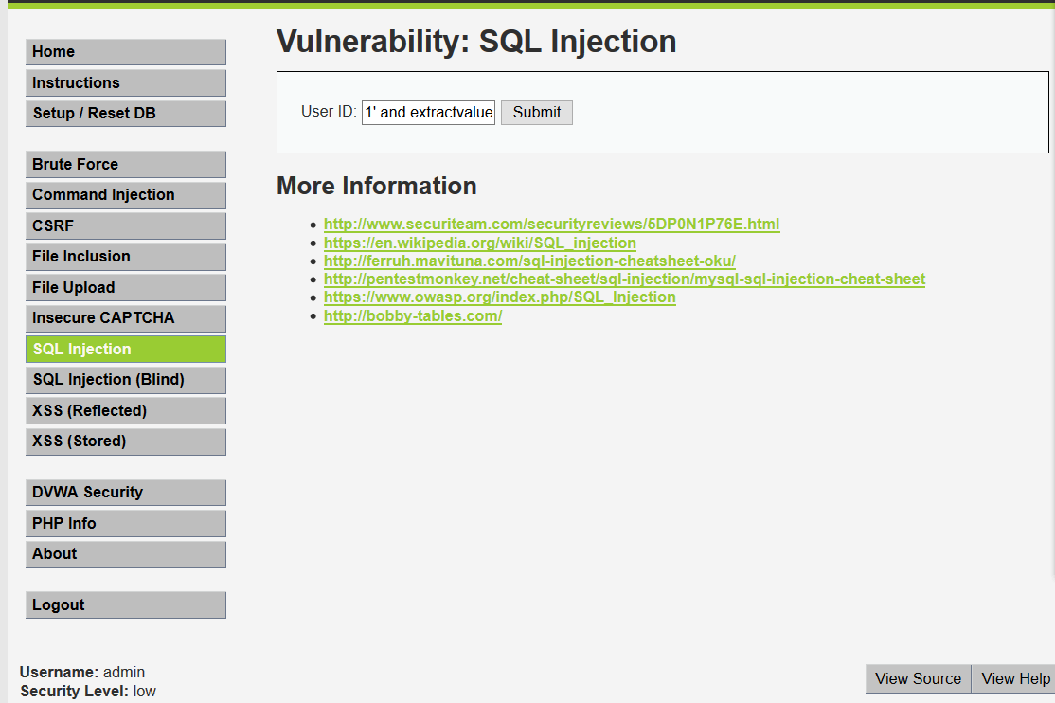Open the File Inclusion page
This screenshot has height=703, width=1055.
coord(126,257)
